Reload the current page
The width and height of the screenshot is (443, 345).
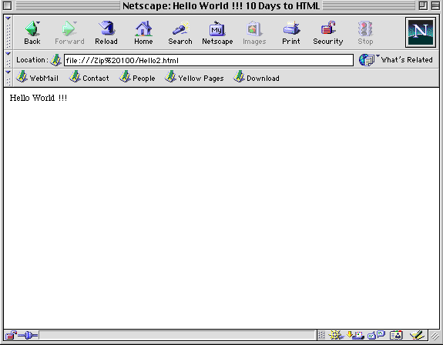click(106, 33)
